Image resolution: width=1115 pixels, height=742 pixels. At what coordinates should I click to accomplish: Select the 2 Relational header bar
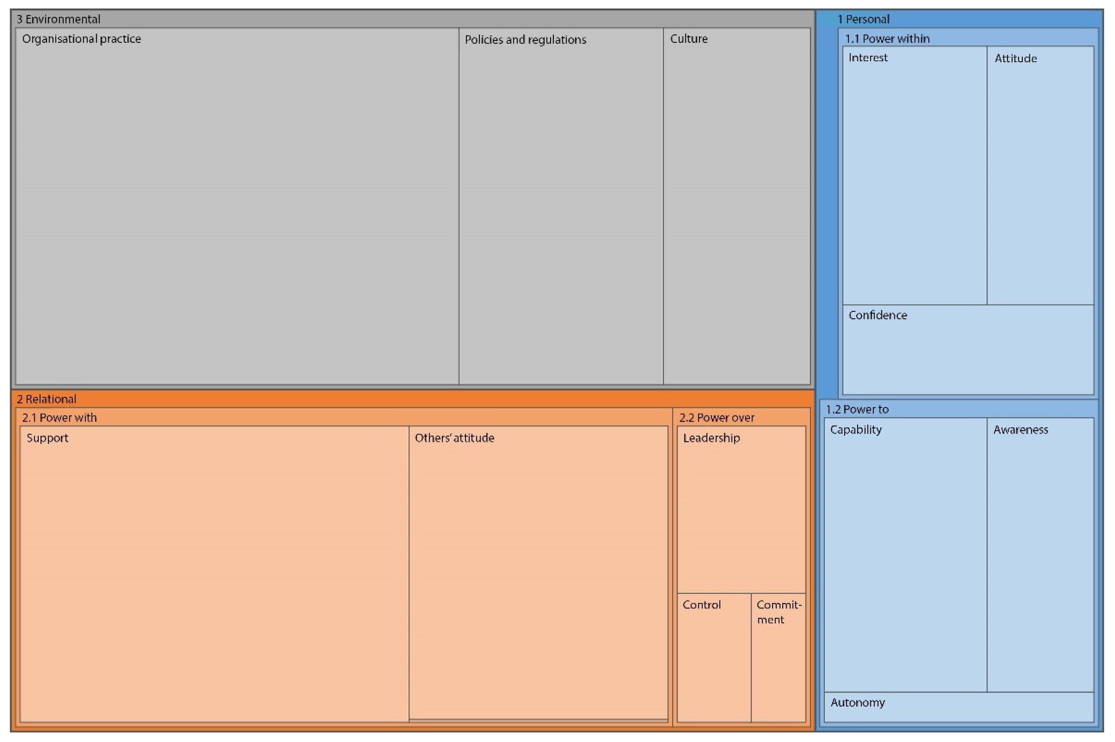tap(46, 399)
